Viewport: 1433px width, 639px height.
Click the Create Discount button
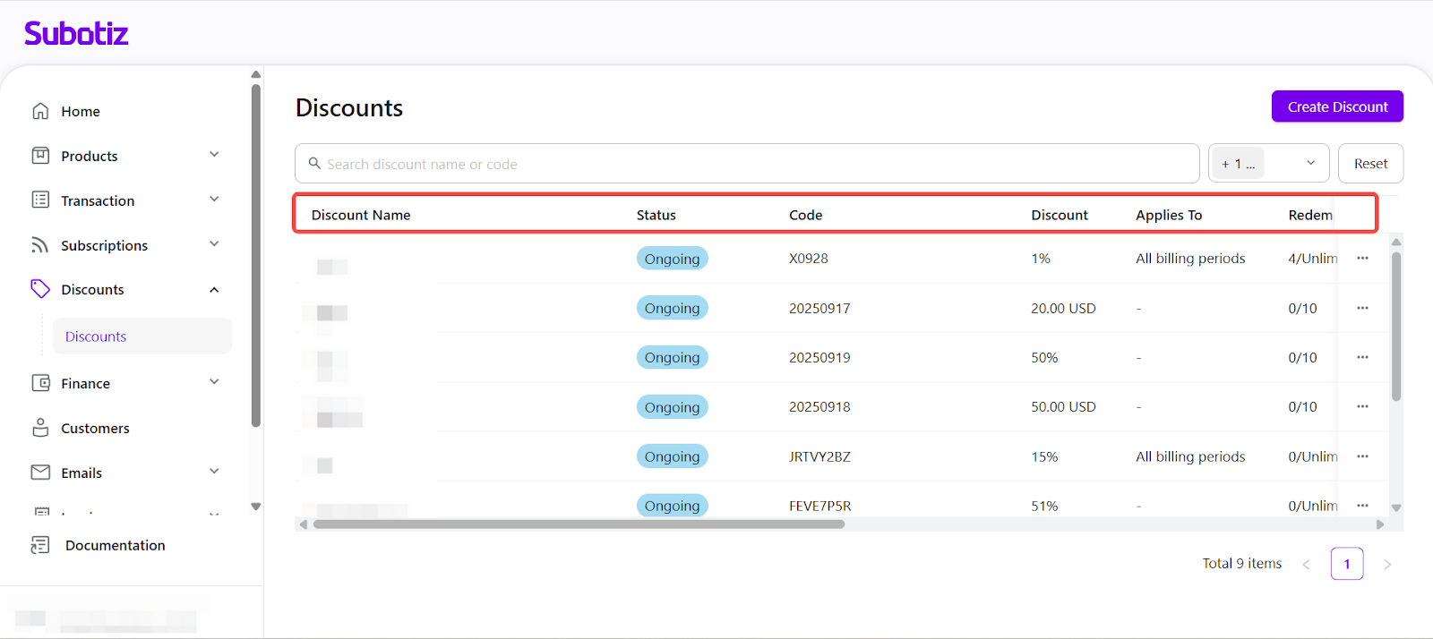pyautogui.click(x=1337, y=106)
